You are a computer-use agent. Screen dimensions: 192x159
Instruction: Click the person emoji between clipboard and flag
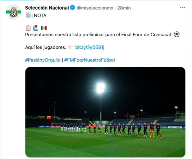coord(36,28)
